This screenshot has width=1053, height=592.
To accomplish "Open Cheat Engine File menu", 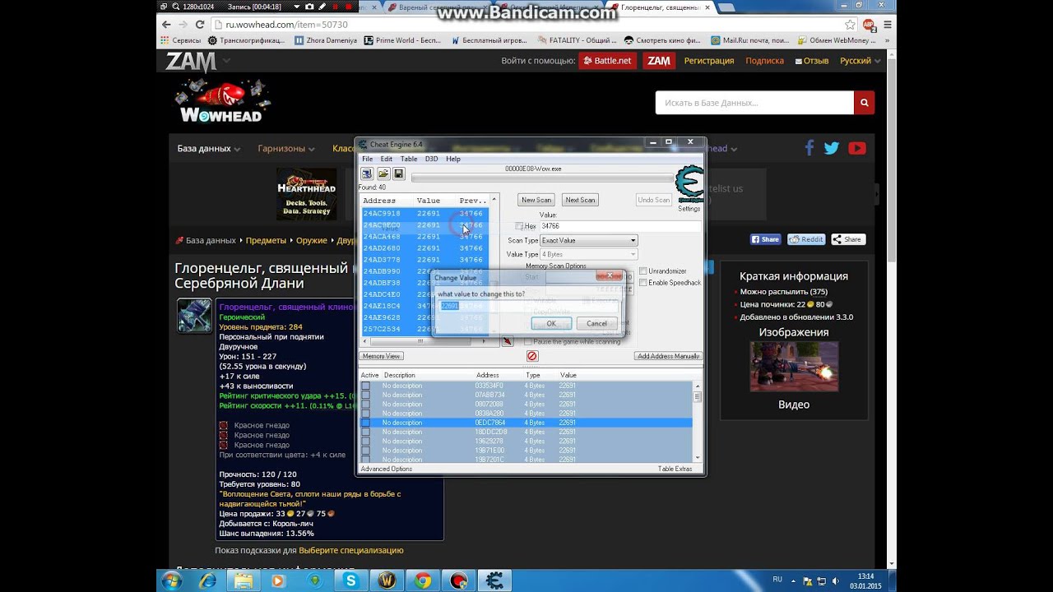I will click(x=367, y=159).
